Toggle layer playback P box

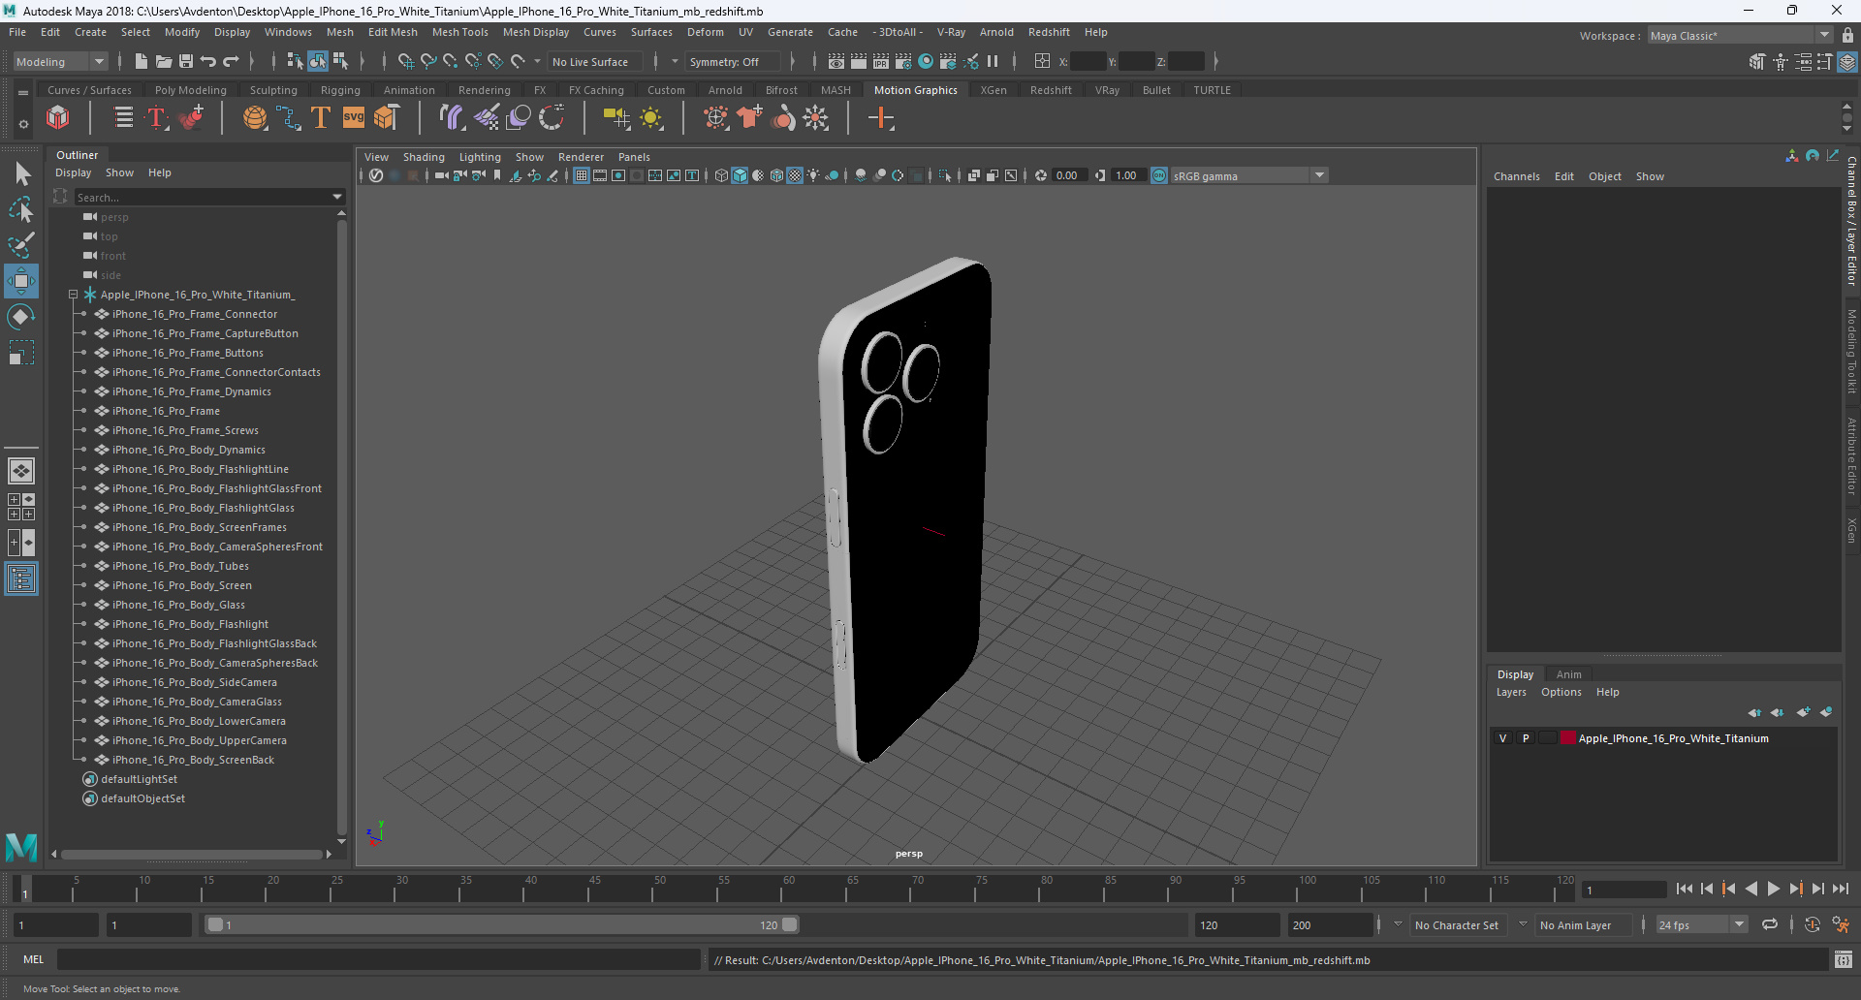point(1526,738)
